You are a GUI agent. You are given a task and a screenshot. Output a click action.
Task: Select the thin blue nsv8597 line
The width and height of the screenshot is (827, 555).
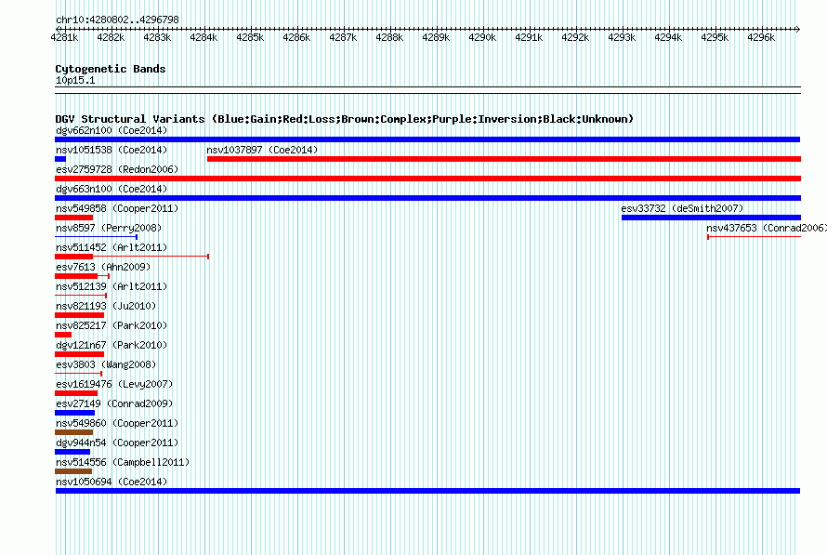pyautogui.click(x=96, y=237)
